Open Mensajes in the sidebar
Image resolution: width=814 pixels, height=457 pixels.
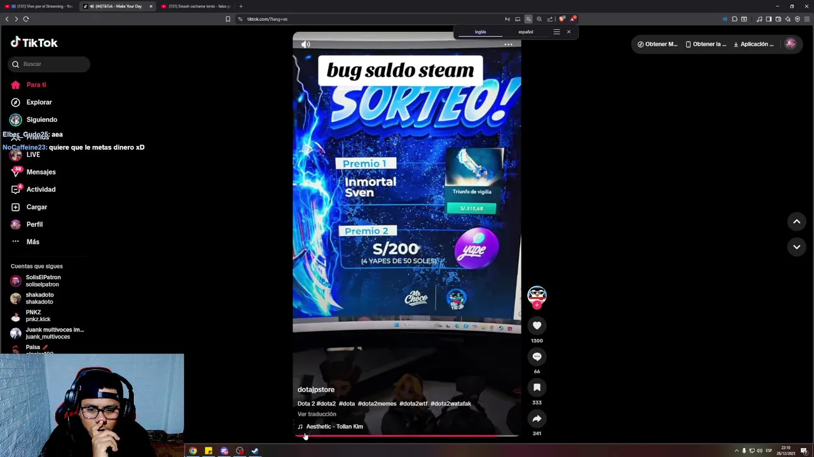(33, 172)
